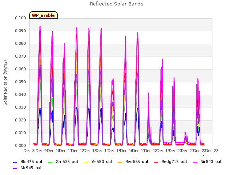Click the Red655_out legend entry
The image size is (234, 175).
coord(133,162)
